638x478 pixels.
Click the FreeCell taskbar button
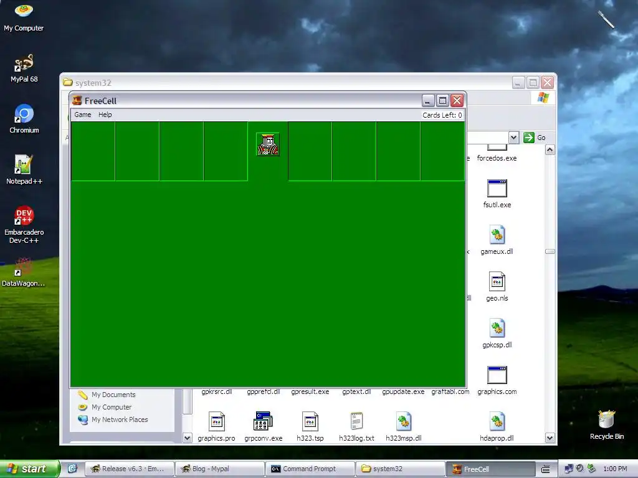pyautogui.click(x=491, y=469)
